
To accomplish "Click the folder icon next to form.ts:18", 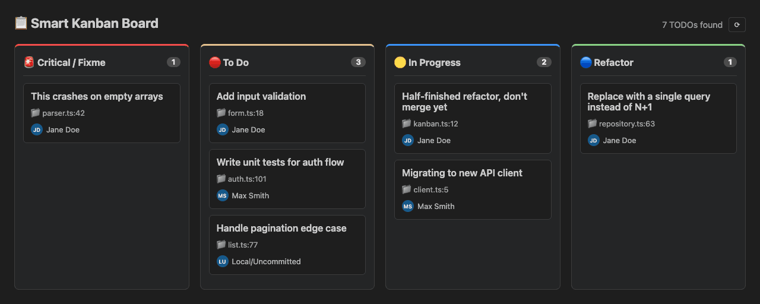I will [x=221, y=113].
